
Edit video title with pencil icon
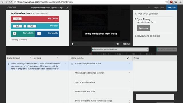tap(67, 7)
